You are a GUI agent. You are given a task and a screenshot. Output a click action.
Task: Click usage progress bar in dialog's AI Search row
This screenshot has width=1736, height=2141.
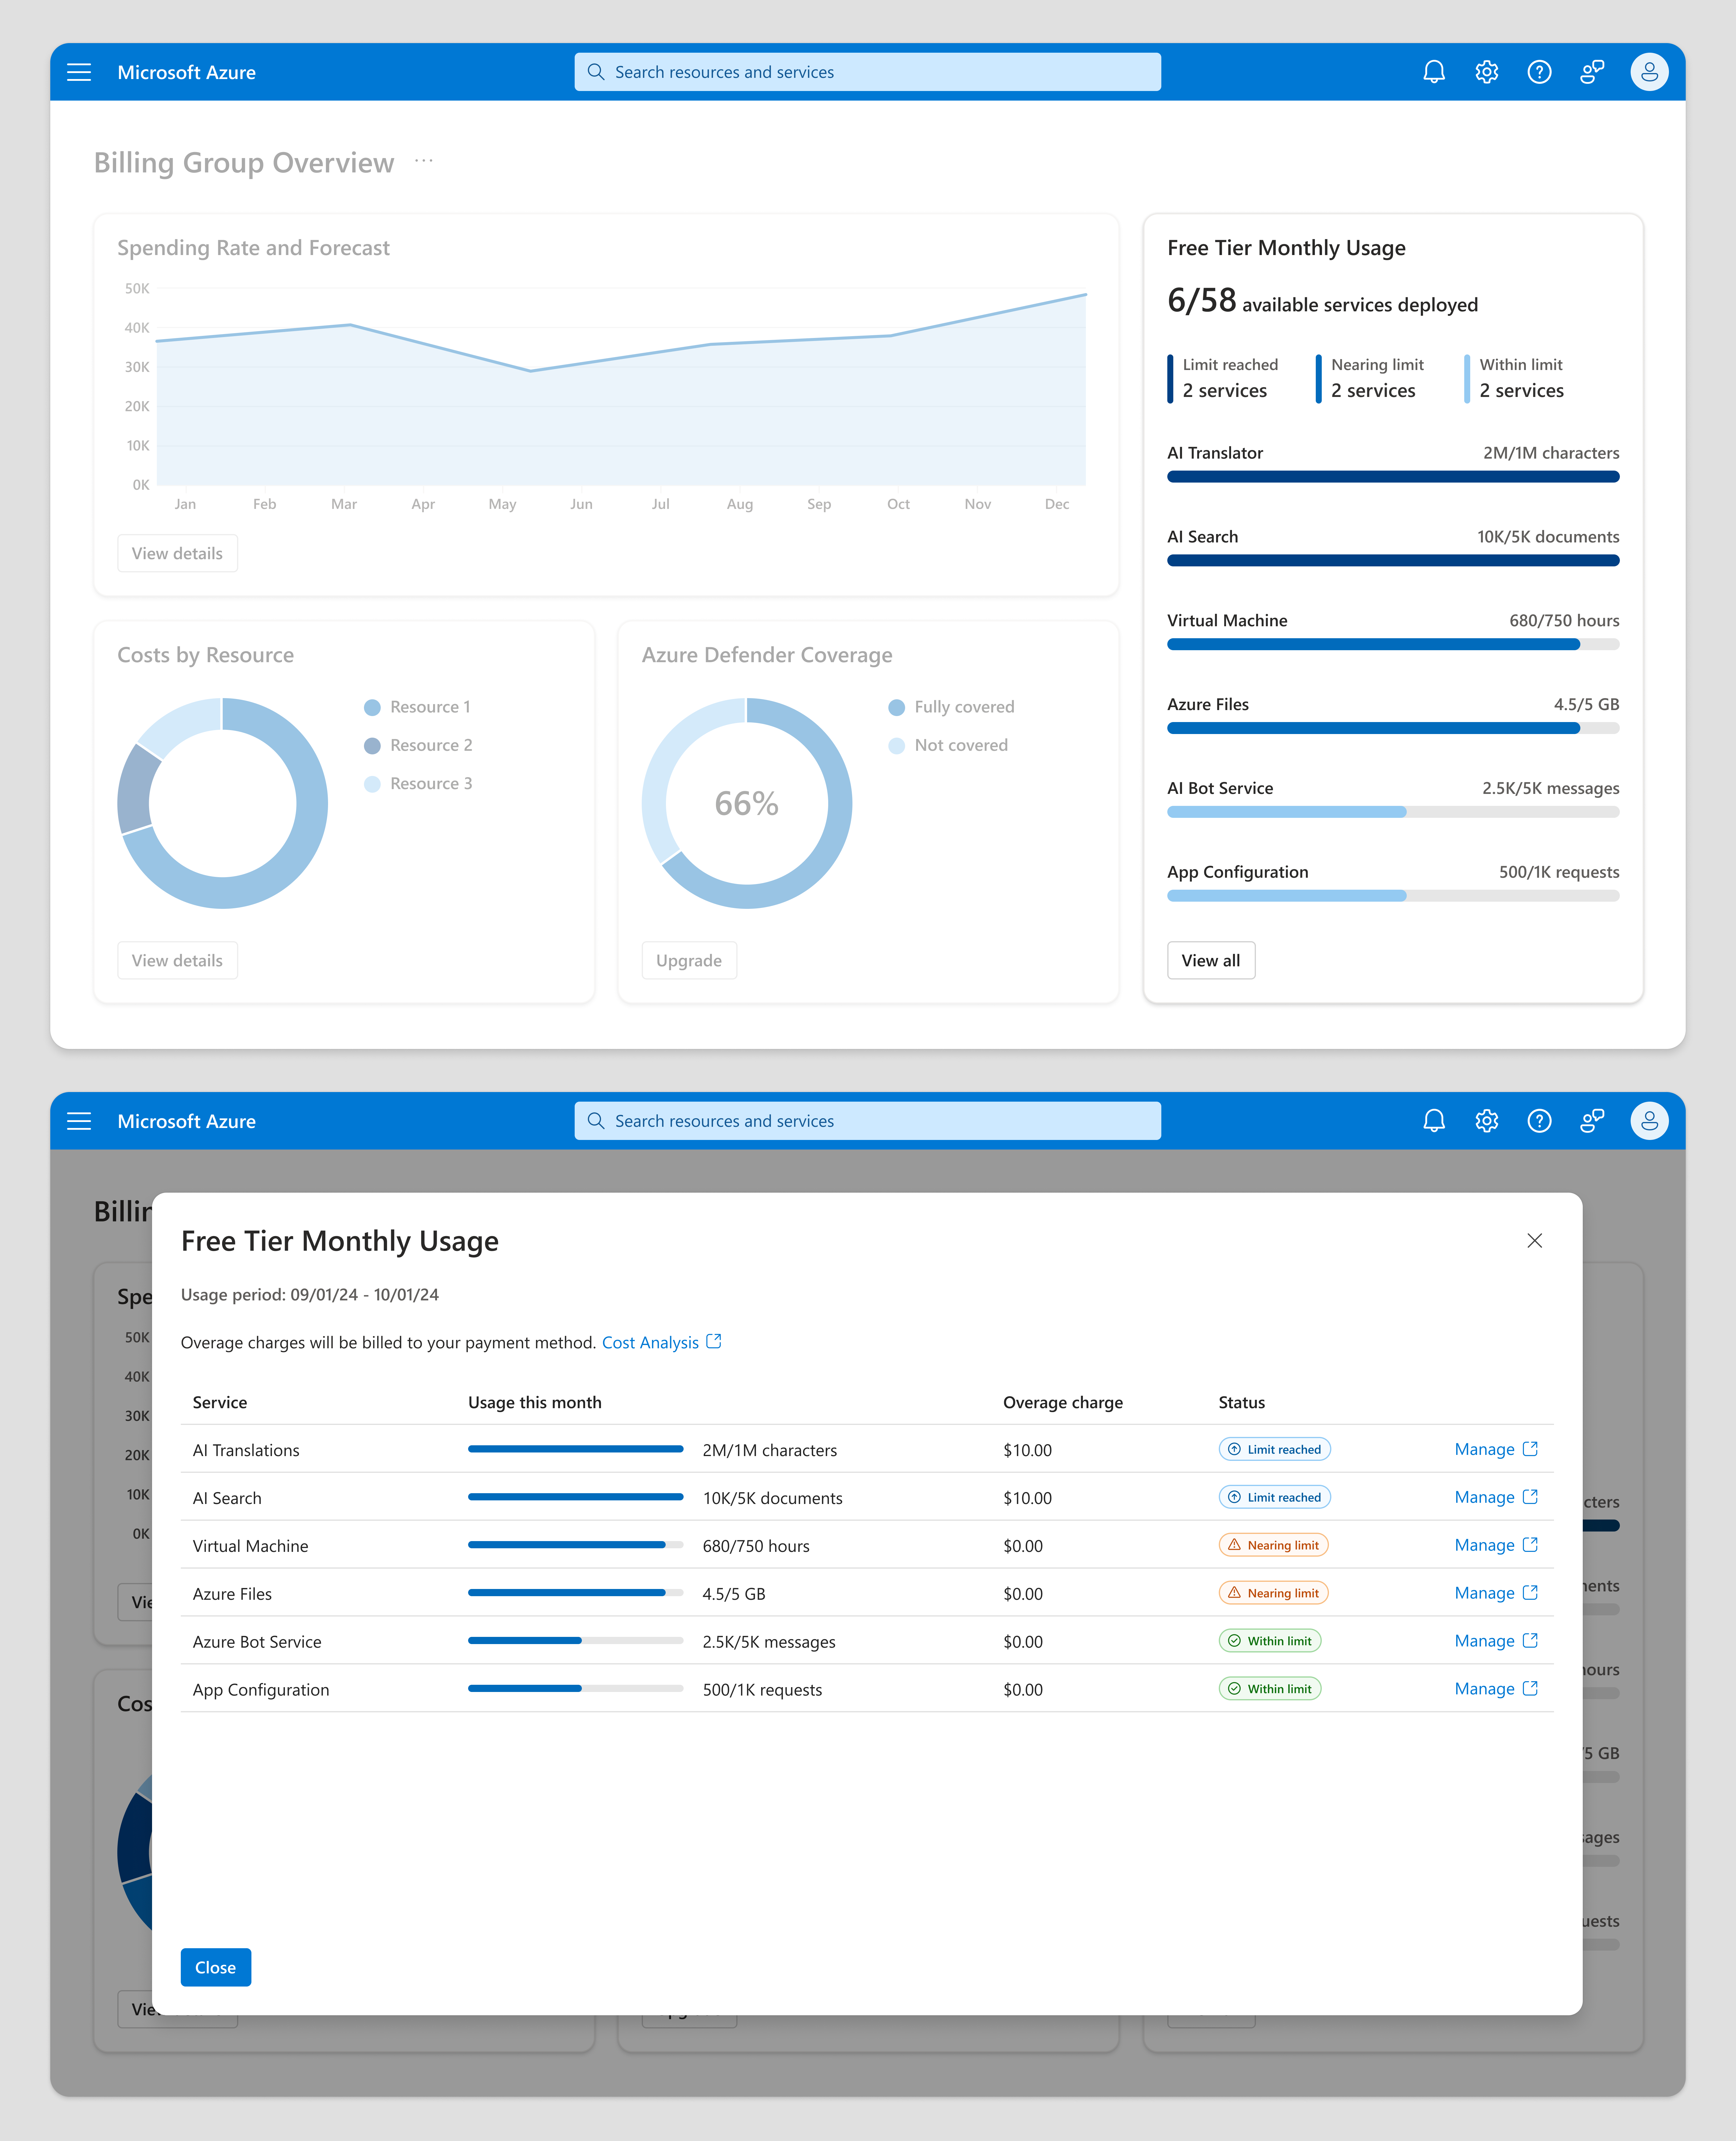[576, 1497]
